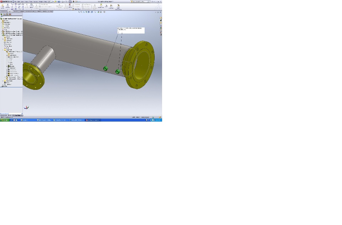Open the Help menu
The height and width of the screenshot is (225, 342).
pyautogui.click(x=46, y=1)
